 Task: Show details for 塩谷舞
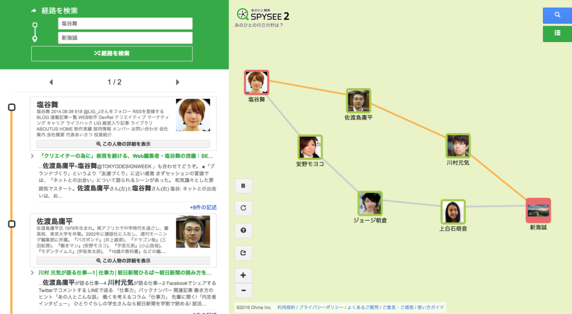[123, 144]
